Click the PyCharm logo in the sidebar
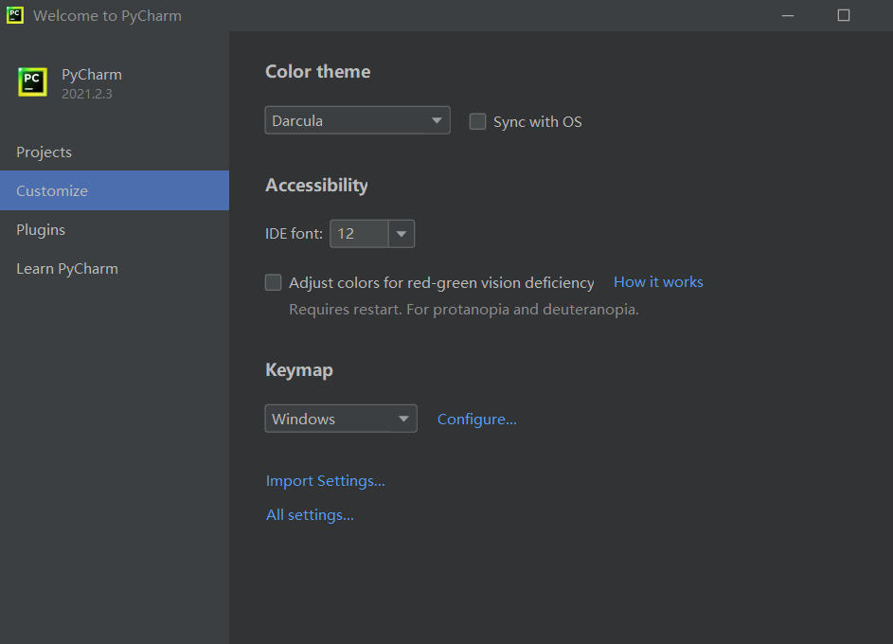The image size is (893, 644). pyautogui.click(x=32, y=82)
